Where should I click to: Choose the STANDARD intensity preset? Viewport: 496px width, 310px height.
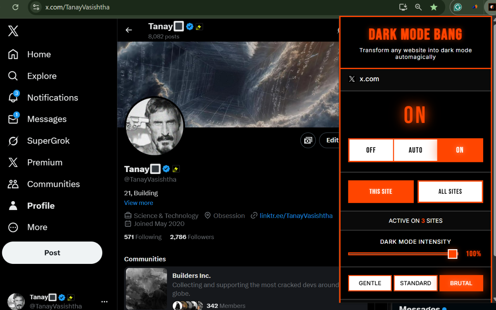(x=416, y=283)
